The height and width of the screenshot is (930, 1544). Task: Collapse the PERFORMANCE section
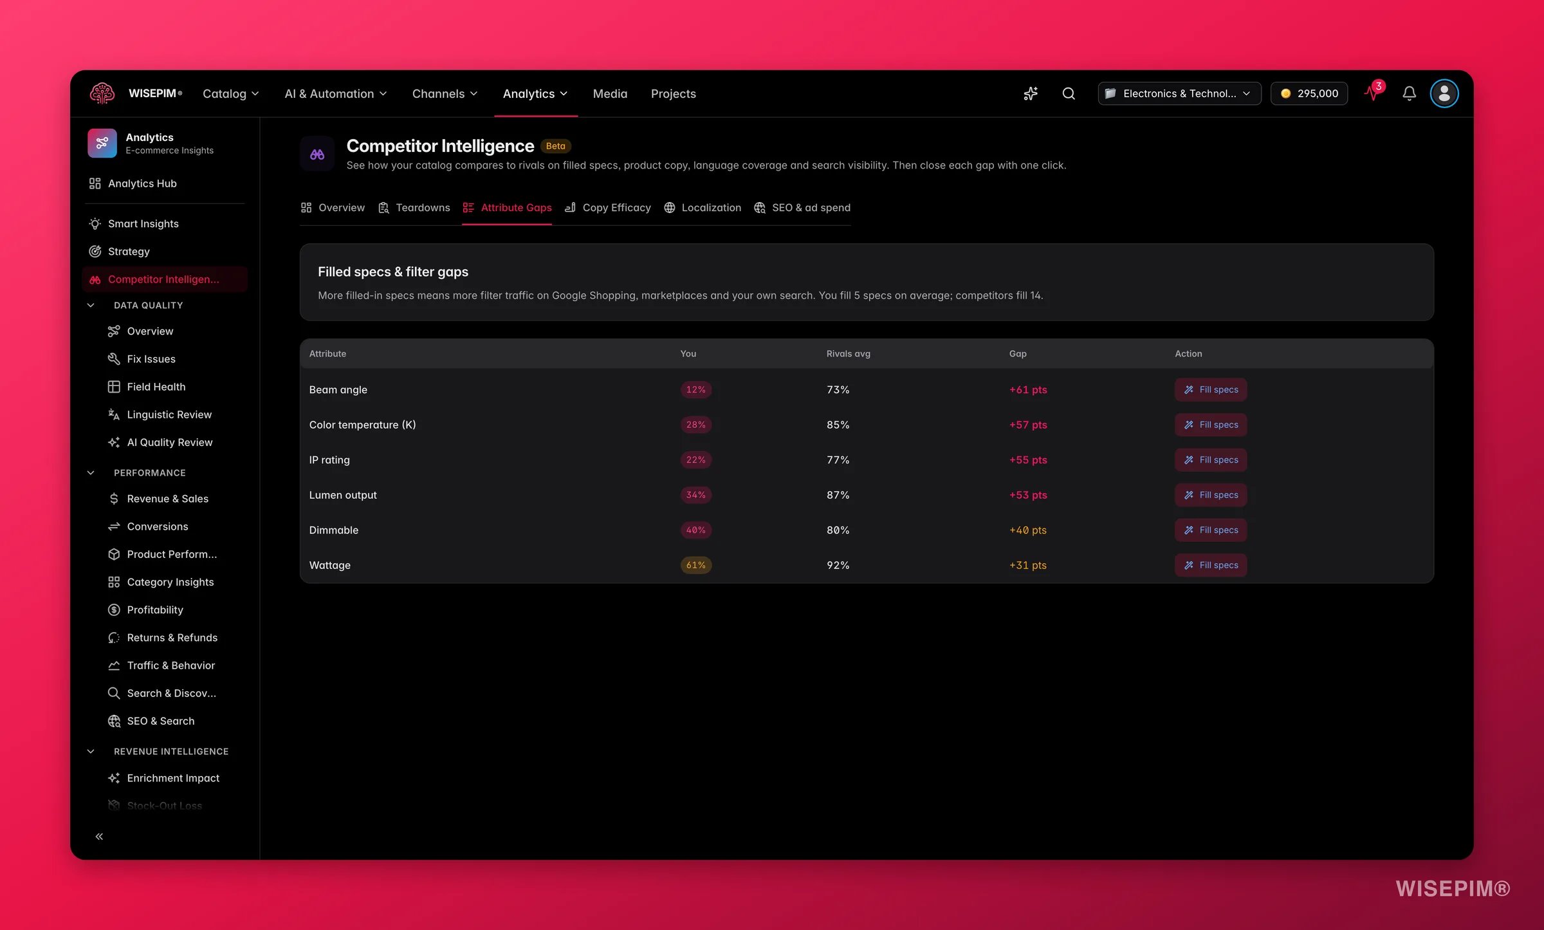(x=91, y=472)
